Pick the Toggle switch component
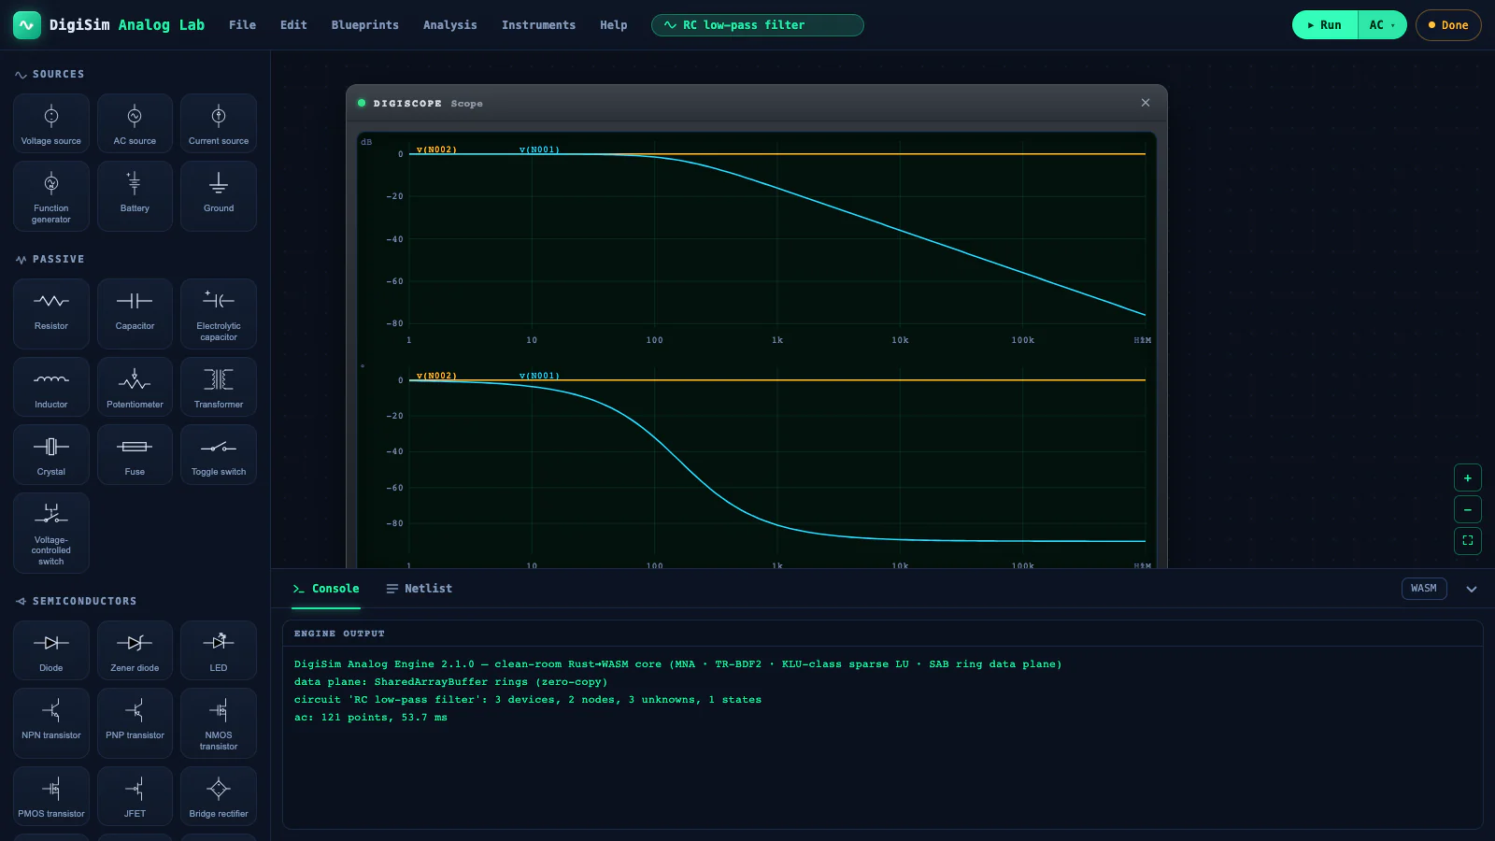The width and height of the screenshot is (1495, 841). pos(219,454)
